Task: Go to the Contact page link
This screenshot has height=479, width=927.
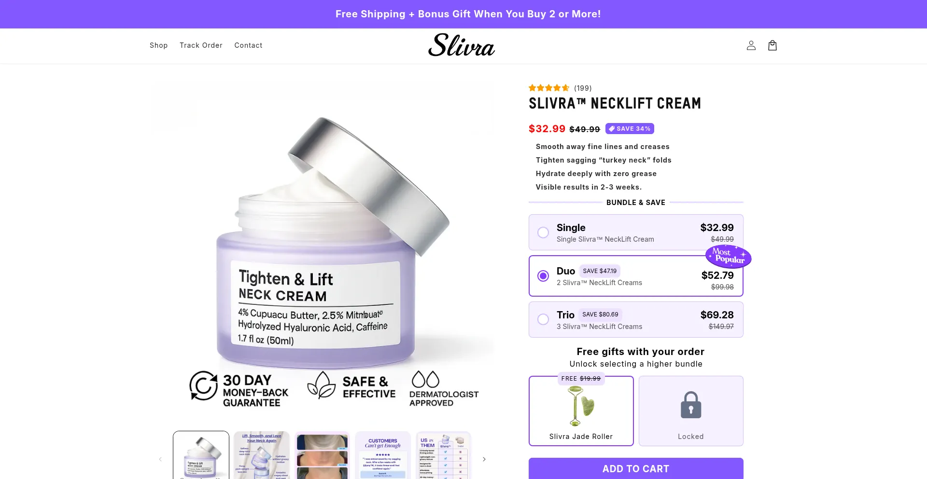Action: coord(248,45)
